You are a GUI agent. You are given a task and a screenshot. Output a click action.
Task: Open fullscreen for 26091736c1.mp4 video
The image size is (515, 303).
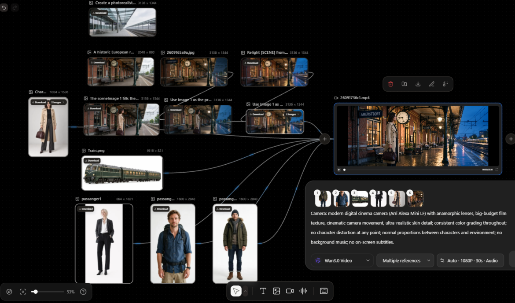click(x=497, y=170)
